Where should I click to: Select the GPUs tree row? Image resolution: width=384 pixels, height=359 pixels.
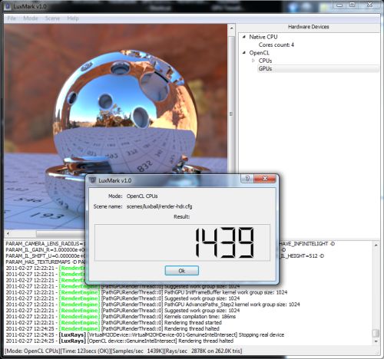(x=318, y=68)
